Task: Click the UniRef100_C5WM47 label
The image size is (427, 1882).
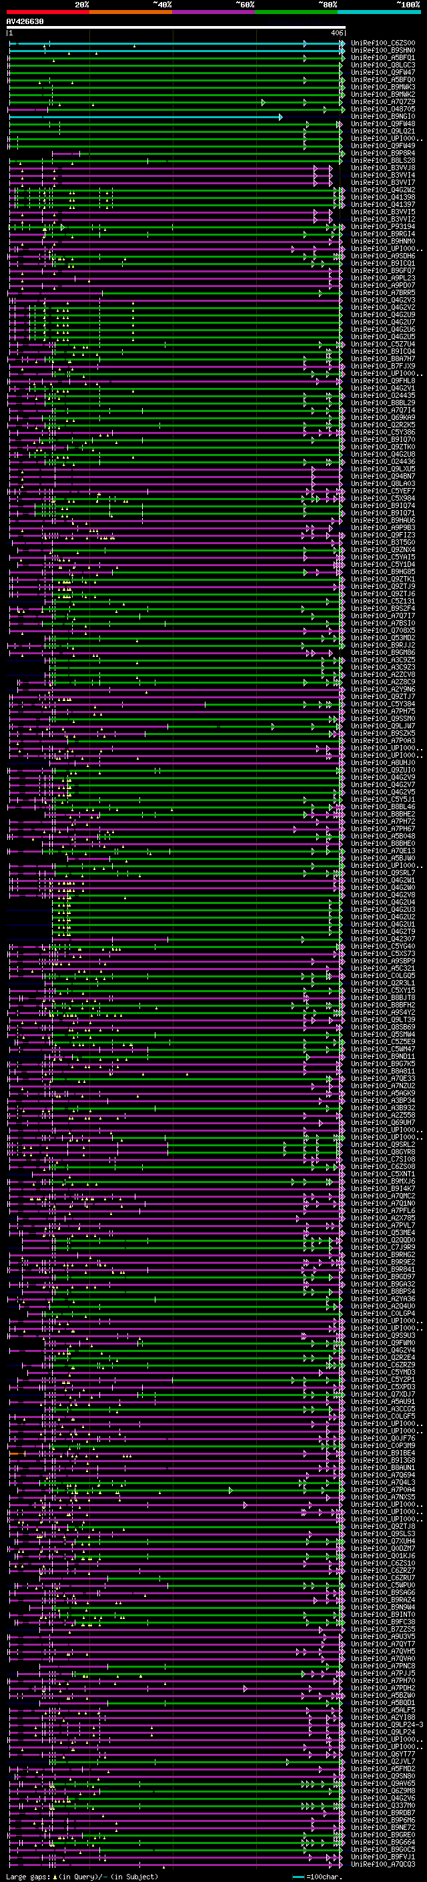Action: coord(383,1049)
